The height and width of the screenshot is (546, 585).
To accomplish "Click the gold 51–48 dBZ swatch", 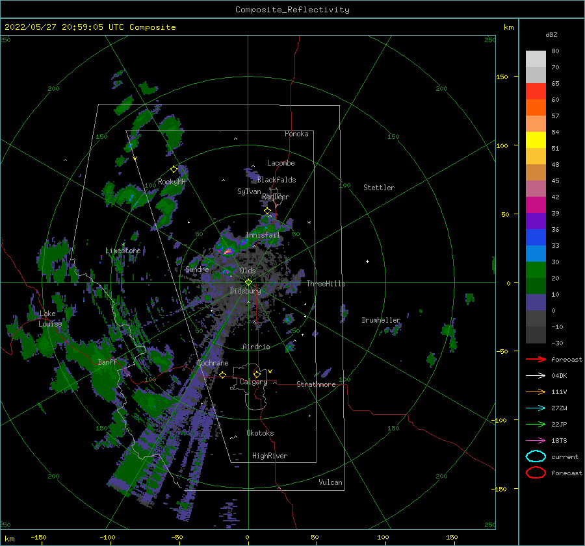I will pyautogui.click(x=536, y=156).
